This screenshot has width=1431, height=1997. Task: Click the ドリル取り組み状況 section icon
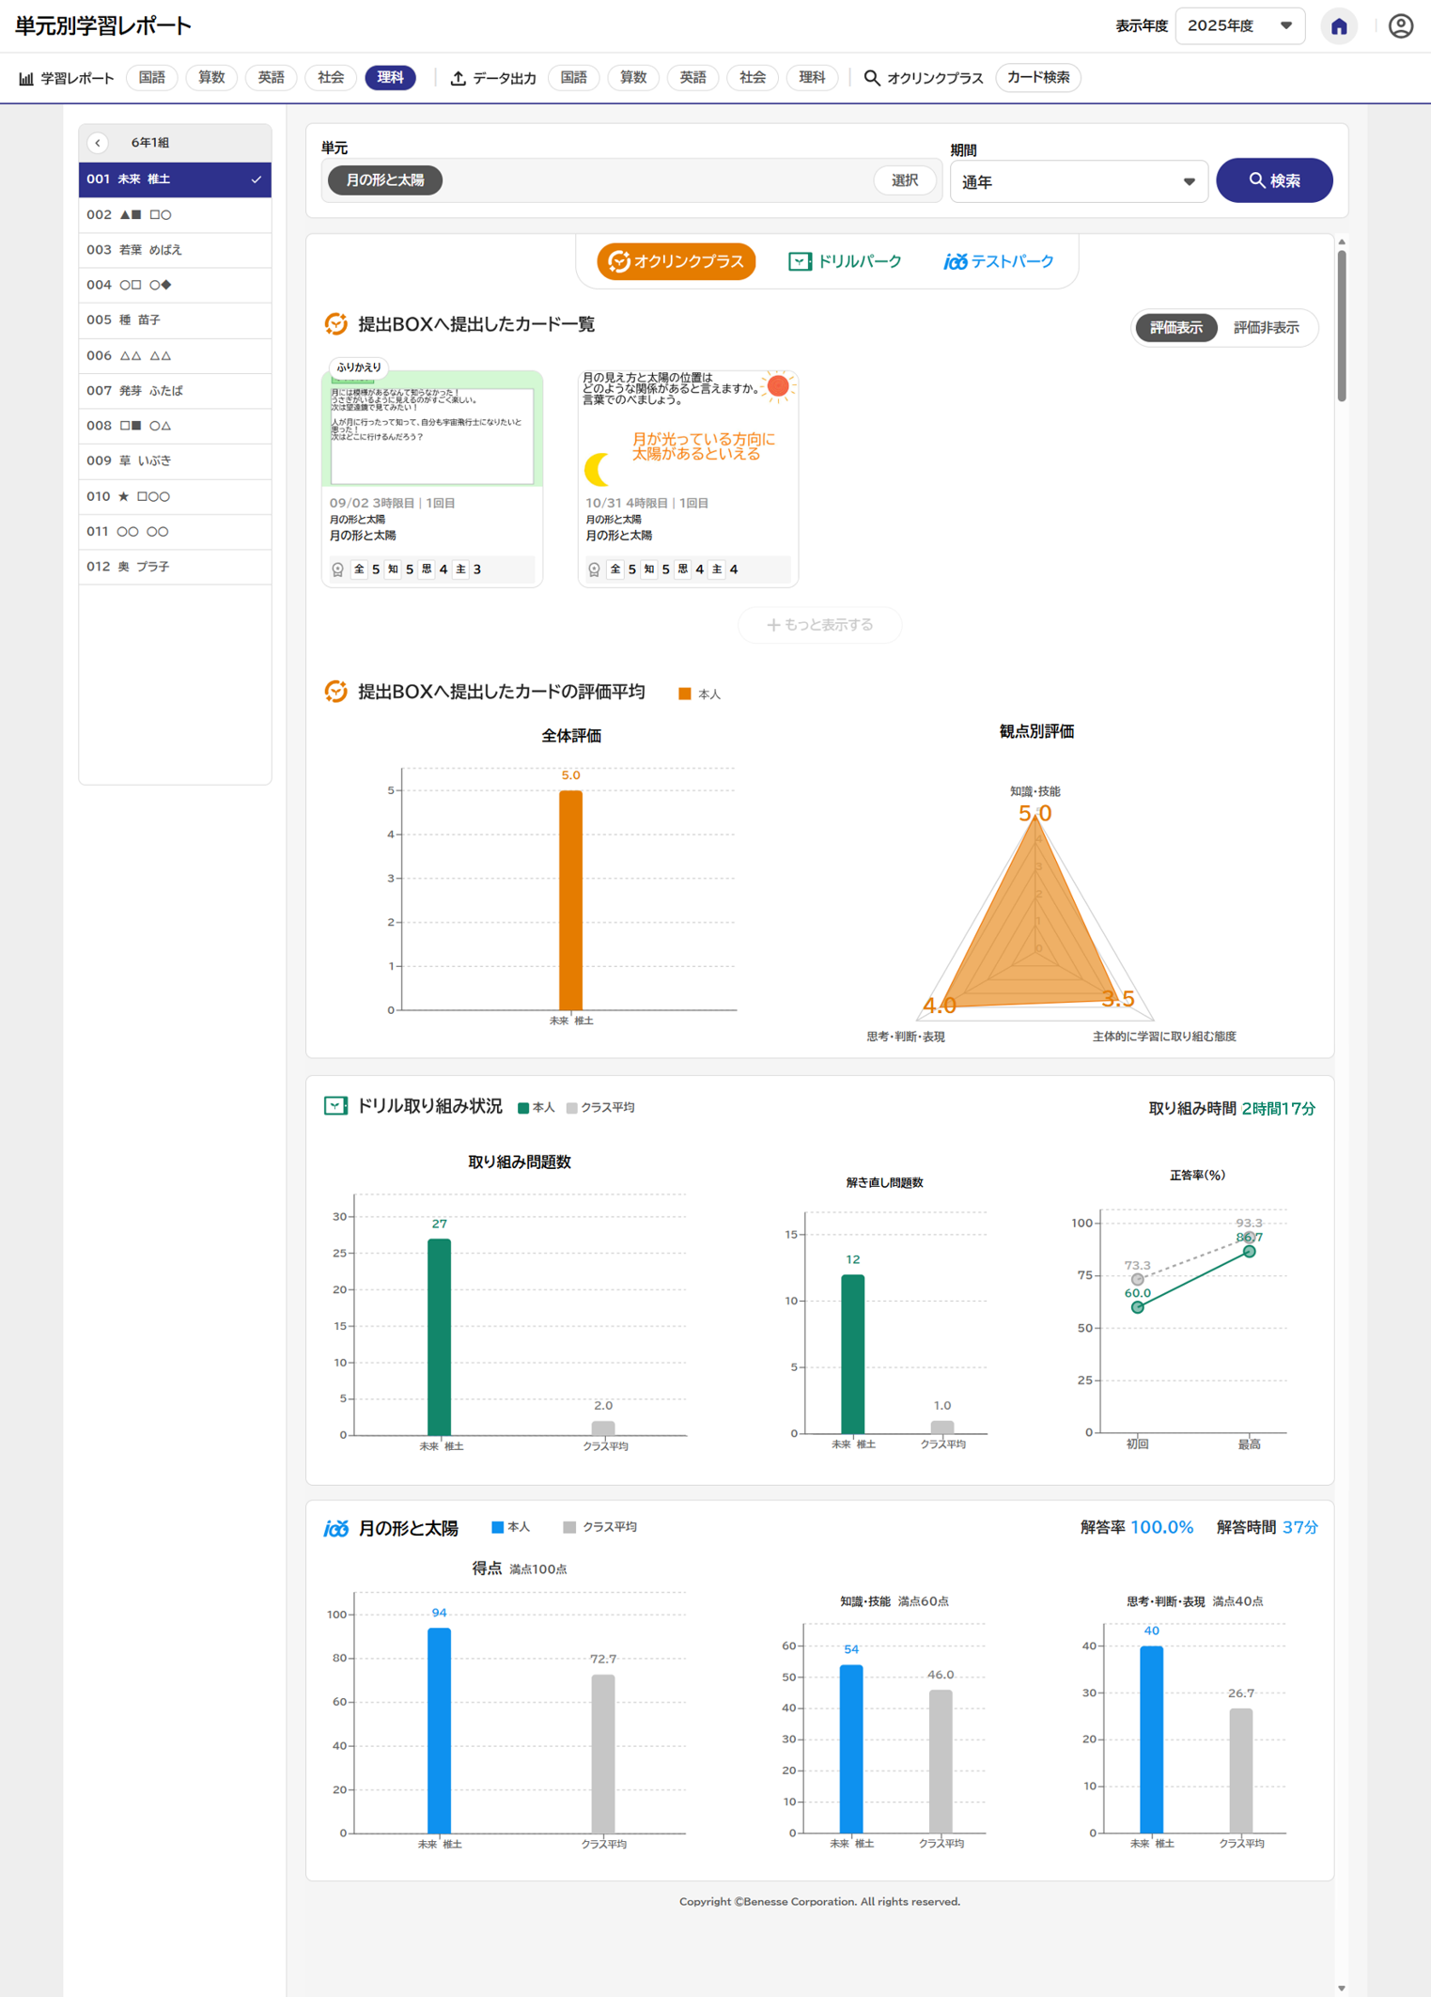pyautogui.click(x=335, y=1106)
